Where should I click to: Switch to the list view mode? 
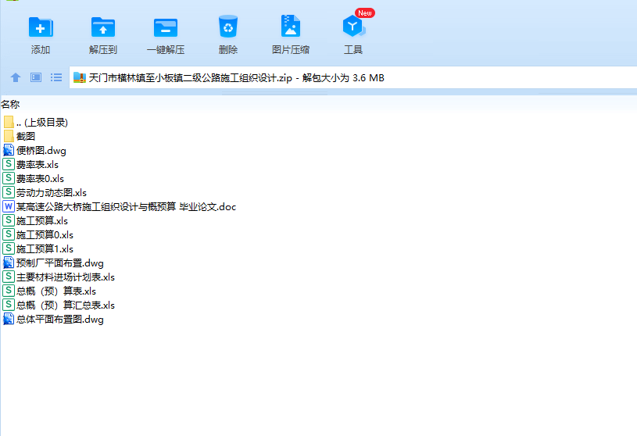(56, 77)
